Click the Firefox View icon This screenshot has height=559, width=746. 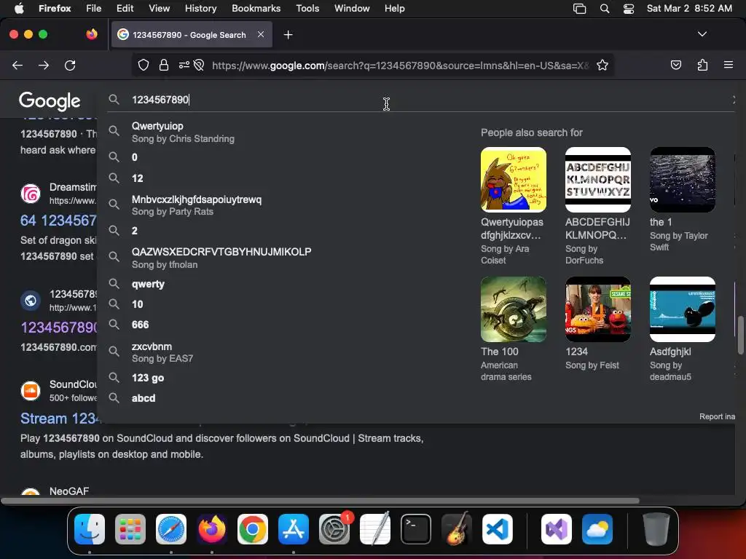click(x=92, y=34)
